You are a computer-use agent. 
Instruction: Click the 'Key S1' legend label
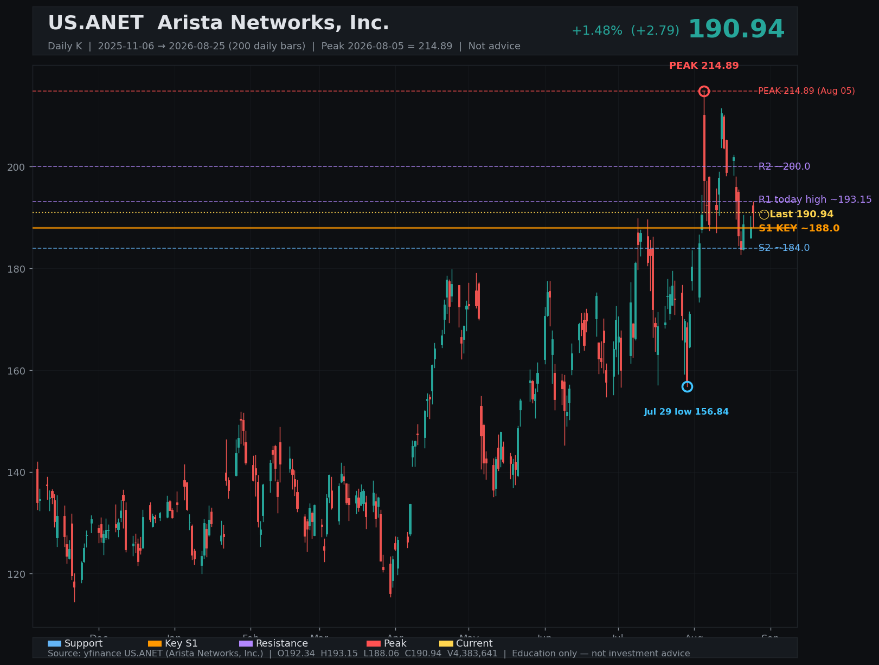point(181,643)
